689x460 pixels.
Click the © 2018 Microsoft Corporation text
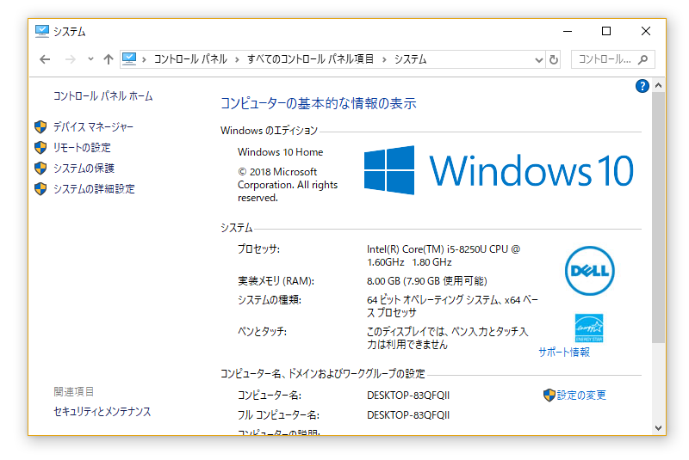tap(288, 185)
